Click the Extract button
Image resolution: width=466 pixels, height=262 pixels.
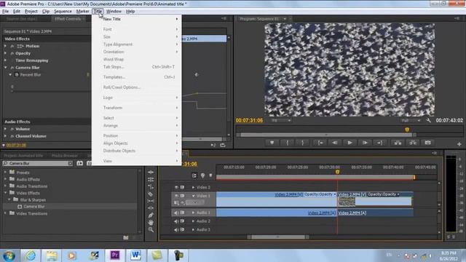[x=413, y=143]
